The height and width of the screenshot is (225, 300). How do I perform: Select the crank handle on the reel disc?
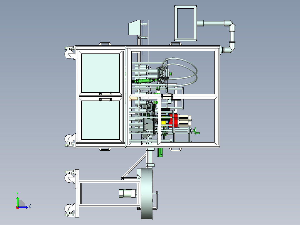156,200
